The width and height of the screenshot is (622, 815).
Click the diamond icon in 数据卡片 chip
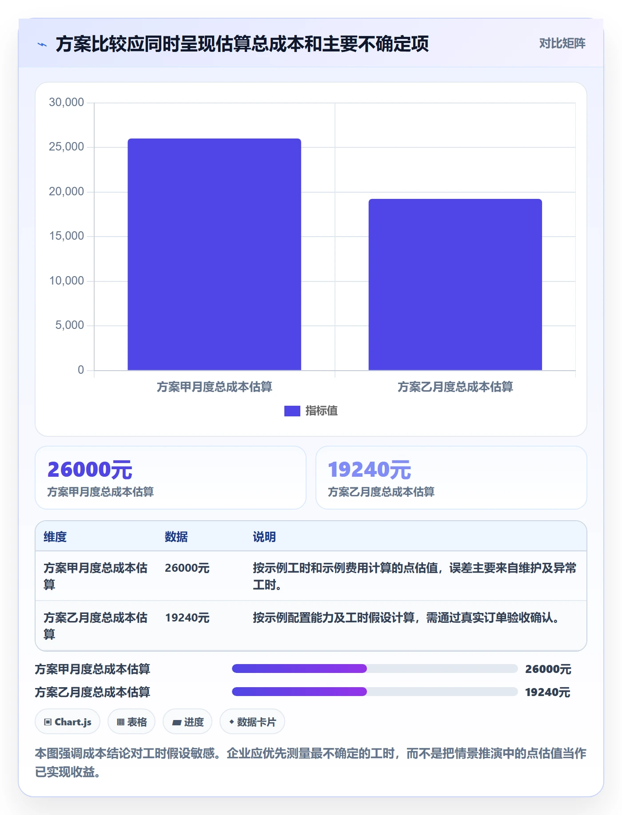(231, 722)
